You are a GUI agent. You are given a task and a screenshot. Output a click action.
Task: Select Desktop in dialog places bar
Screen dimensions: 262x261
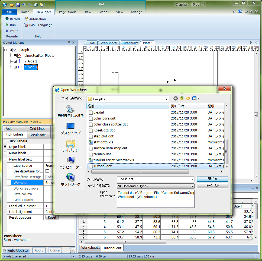(x=70, y=129)
